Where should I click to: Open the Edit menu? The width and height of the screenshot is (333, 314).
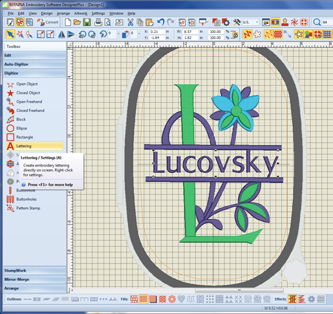tap(21, 14)
